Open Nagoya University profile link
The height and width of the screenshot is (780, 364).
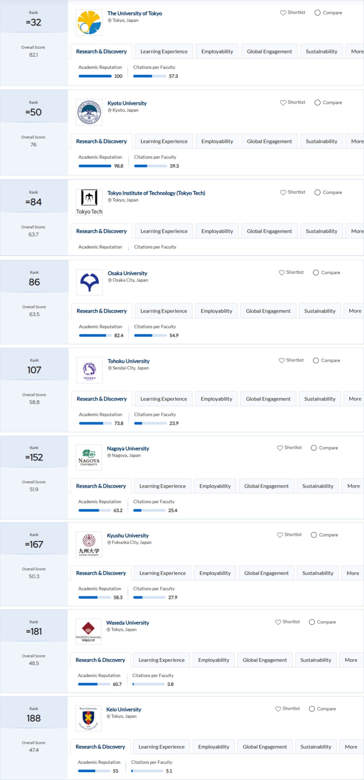click(128, 449)
